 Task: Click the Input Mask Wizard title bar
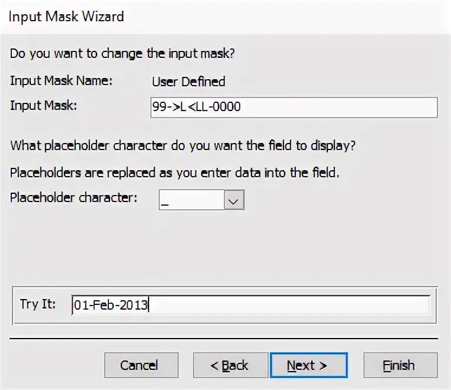(225, 17)
